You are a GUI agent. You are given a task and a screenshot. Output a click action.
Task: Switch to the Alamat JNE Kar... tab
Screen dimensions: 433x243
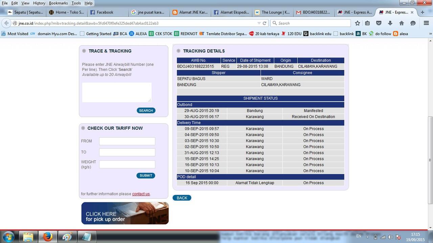click(190, 12)
